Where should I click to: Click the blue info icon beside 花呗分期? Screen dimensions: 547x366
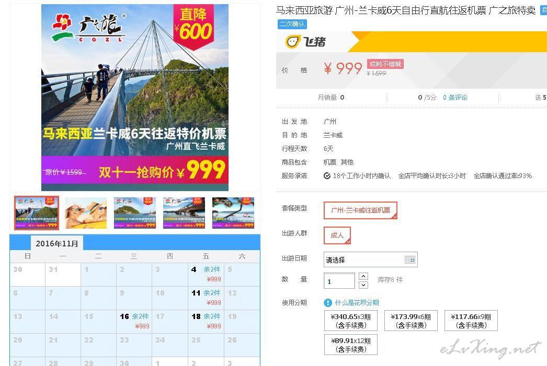[x=327, y=303]
